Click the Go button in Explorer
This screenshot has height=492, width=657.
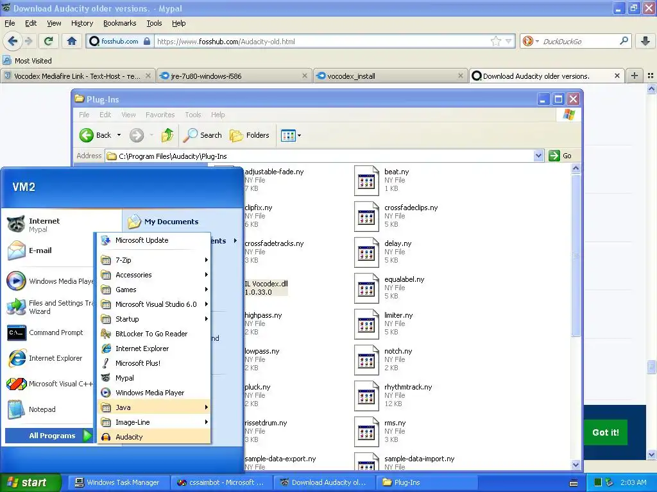coord(561,156)
